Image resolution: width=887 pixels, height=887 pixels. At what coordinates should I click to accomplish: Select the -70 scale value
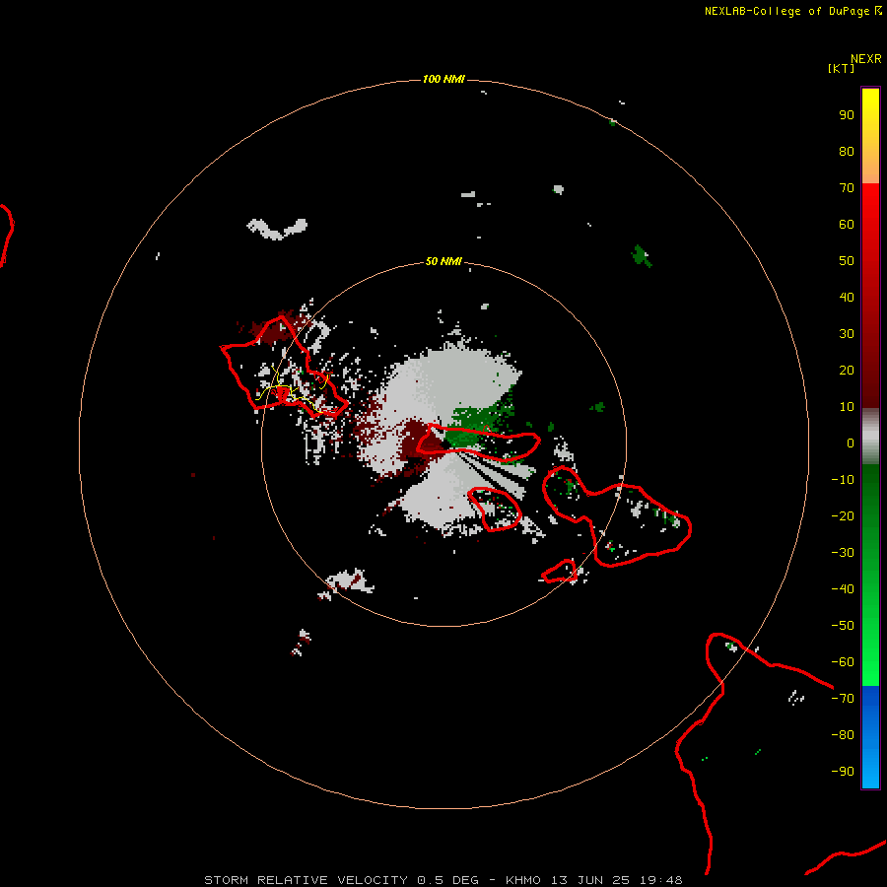coord(843,699)
